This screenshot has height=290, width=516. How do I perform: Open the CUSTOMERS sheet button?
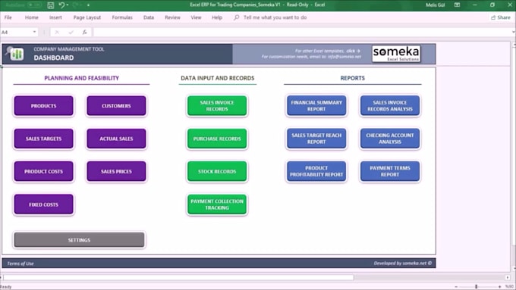(116, 106)
